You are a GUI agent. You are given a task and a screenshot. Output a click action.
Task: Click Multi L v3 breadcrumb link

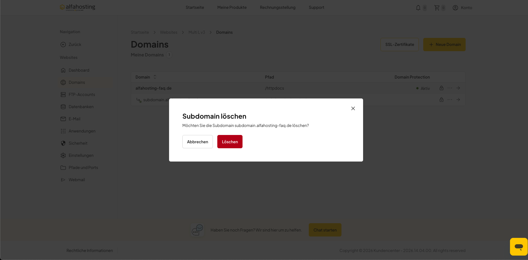[197, 32]
